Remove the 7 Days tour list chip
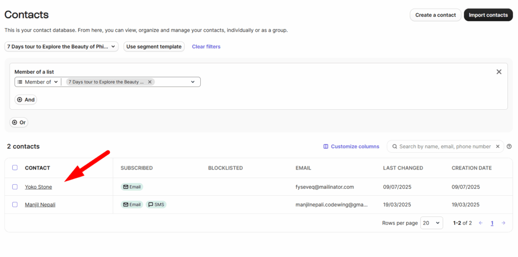The height and width of the screenshot is (257, 518). [x=150, y=82]
